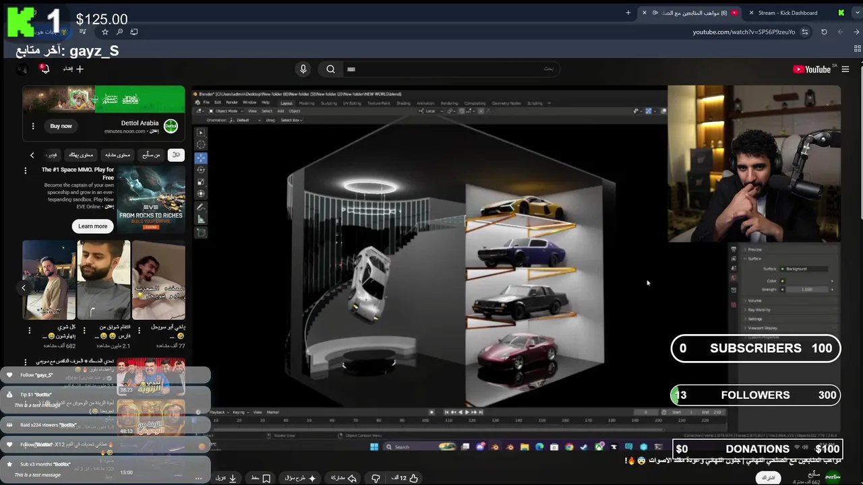Click the channel subscribe button
863x485 pixels.
(768, 478)
